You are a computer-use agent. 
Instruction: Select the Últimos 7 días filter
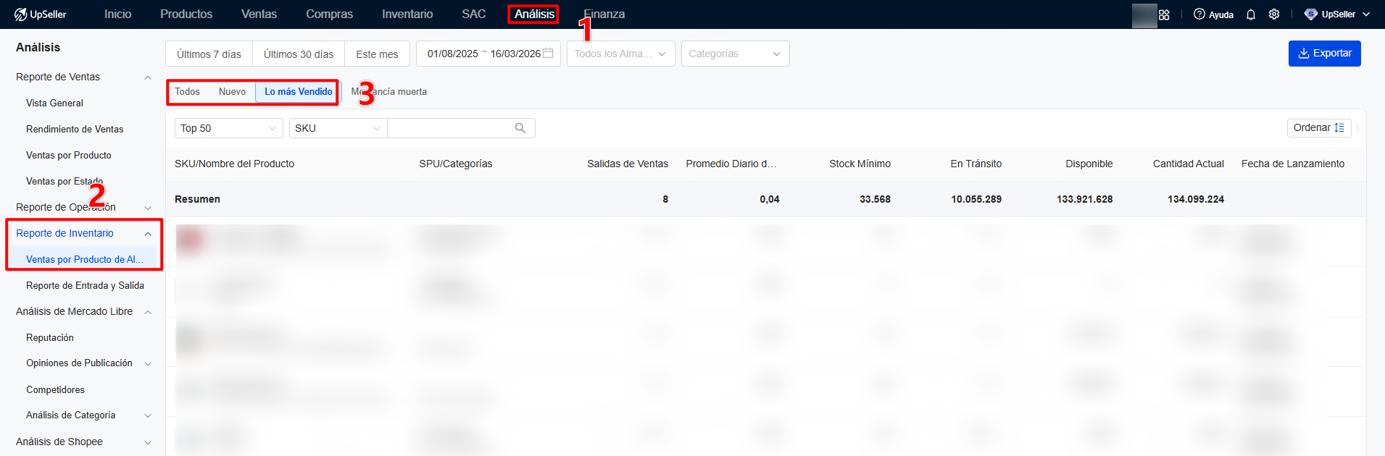209,54
